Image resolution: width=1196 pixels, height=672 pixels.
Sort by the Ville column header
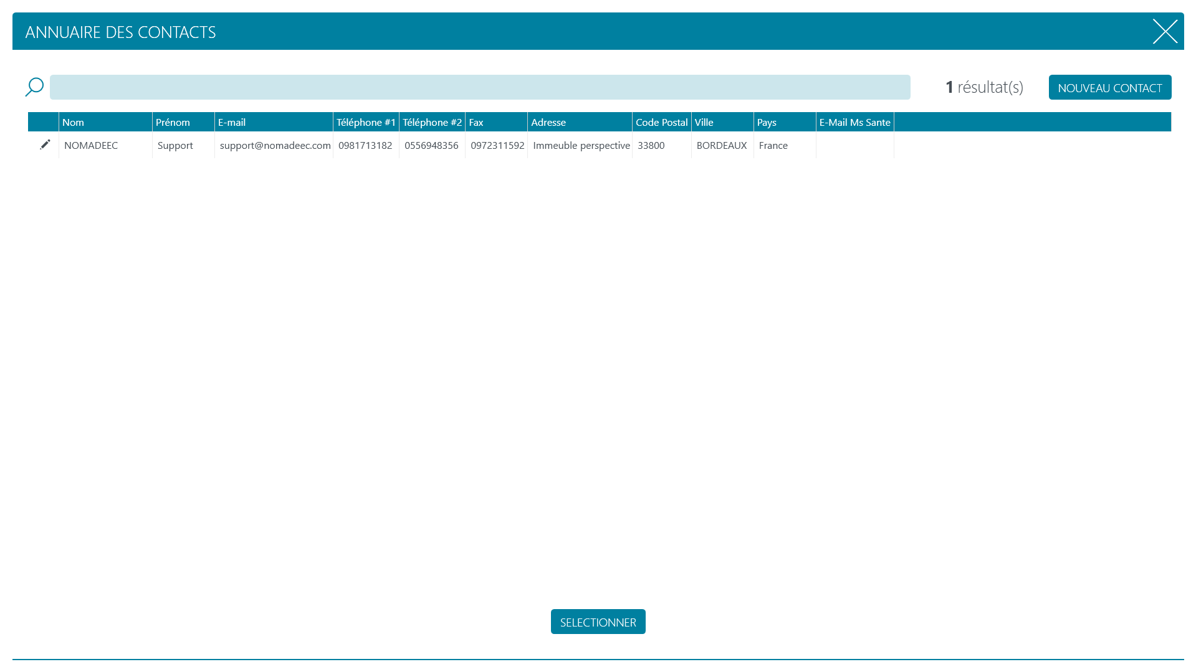coord(722,122)
